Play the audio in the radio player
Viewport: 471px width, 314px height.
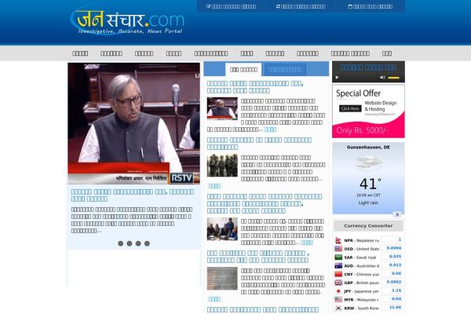[337, 78]
